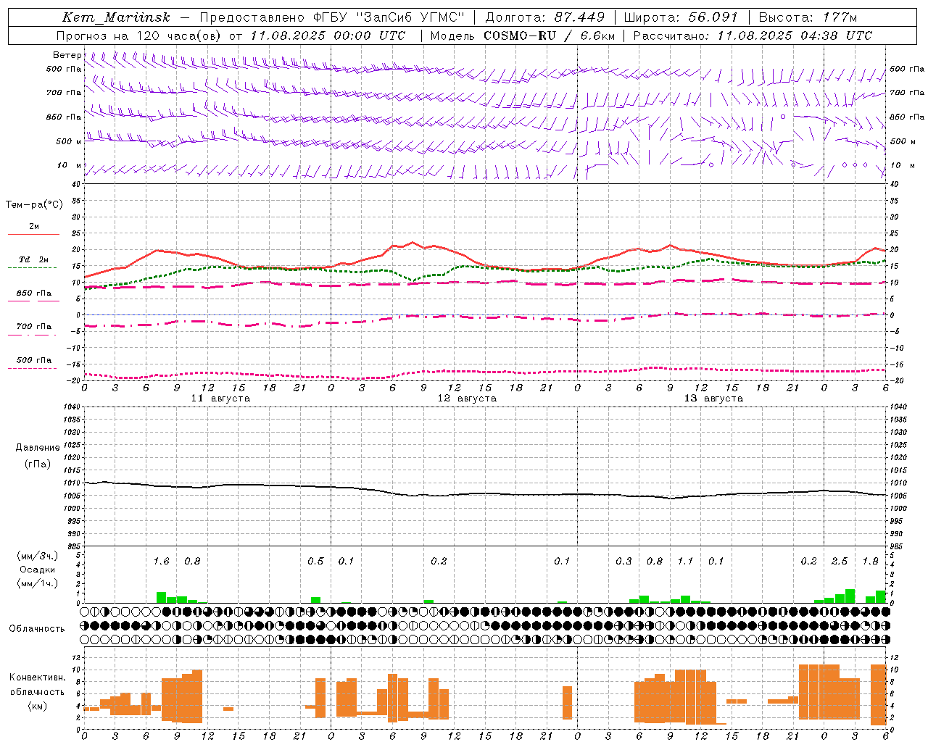This screenshot has height=742, width=928.
Task: Click the date label '12 августа'
Action: (x=467, y=399)
